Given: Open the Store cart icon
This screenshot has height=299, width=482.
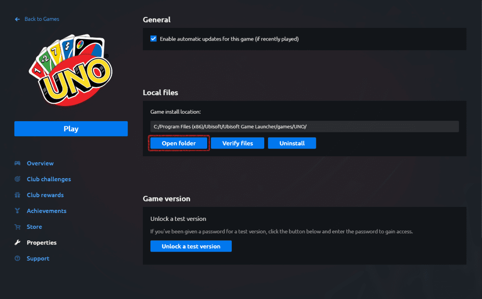Looking at the screenshot, I should 17,226.
